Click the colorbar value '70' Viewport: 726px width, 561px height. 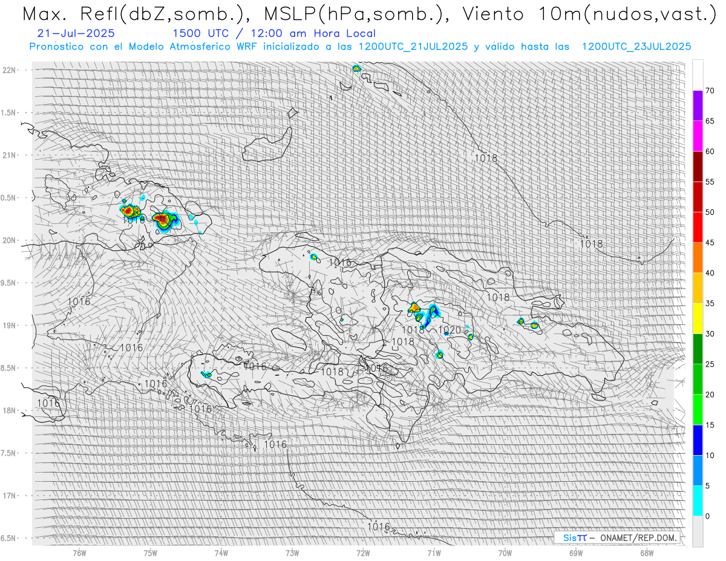coord(709,91)
